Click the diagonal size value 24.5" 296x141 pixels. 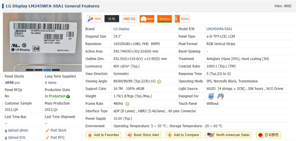[118, 36]
